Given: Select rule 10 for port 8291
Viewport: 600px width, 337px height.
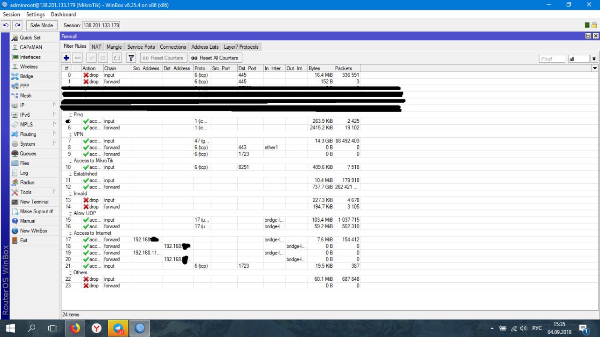Looking at the screenshot, I should tap(211, 167).
